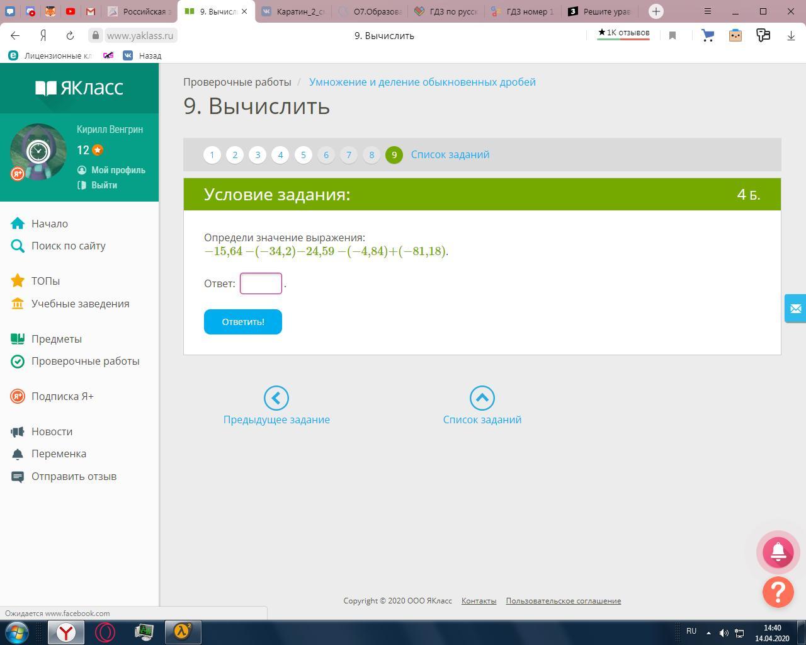The height and width of the screenshot is (645, 806).
Task: Open the browser hamburger menu
Action: (x=708, y=11)
